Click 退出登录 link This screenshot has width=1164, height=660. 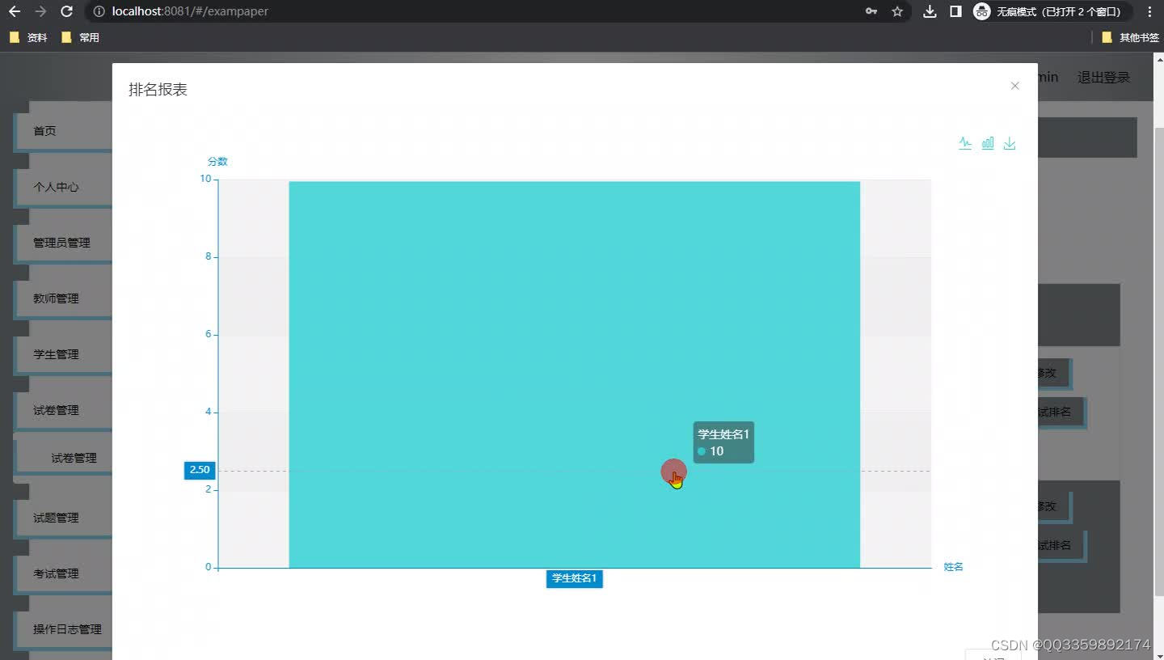coord(1103,78)
